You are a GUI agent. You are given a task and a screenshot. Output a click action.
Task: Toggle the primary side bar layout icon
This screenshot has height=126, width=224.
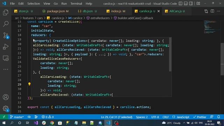point(181,3)
